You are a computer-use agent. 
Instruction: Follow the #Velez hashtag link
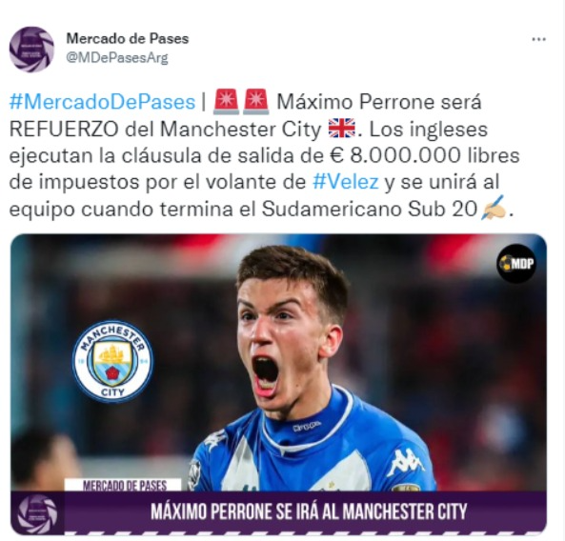[x=345, y=182]
